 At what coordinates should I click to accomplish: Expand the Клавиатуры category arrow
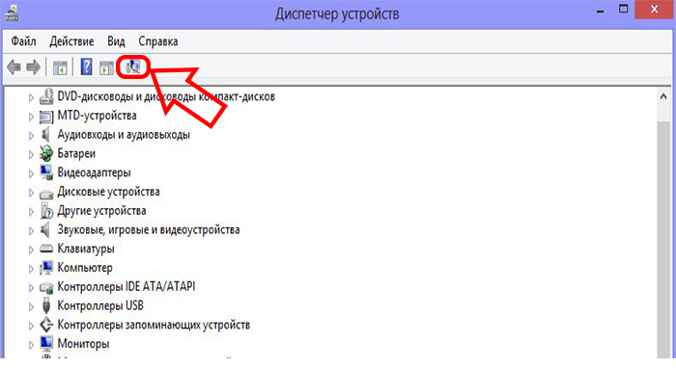point(31,250)
